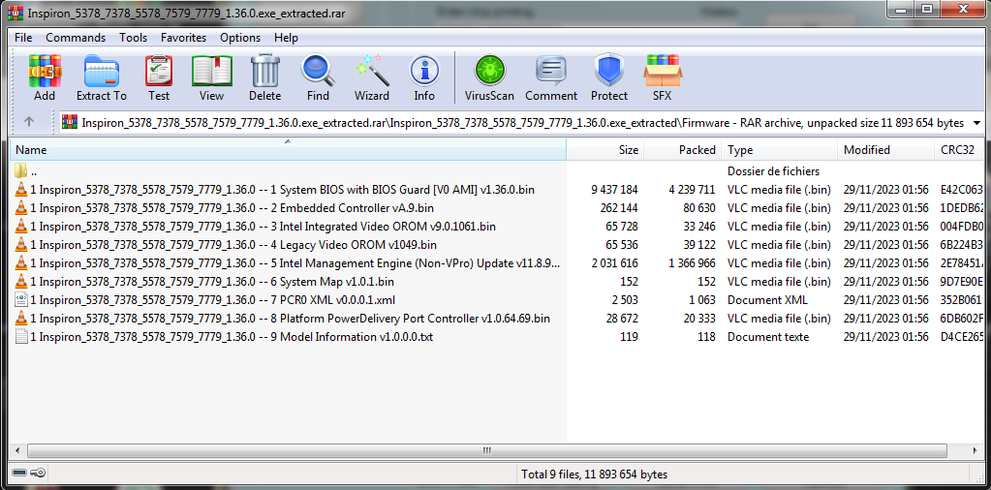Click the horizontal scrollbar left arrow
Screen dimensions: 991x490
click(17, 451)
